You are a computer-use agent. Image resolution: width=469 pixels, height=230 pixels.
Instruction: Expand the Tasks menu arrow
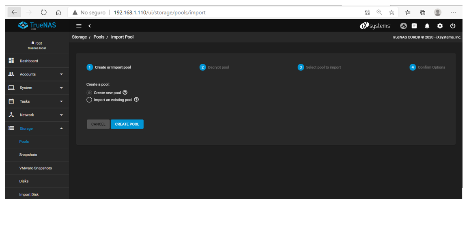tap(61, 101)
